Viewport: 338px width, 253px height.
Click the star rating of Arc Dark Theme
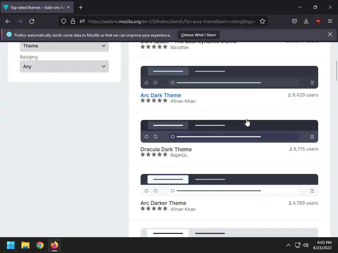coord(154,100)
